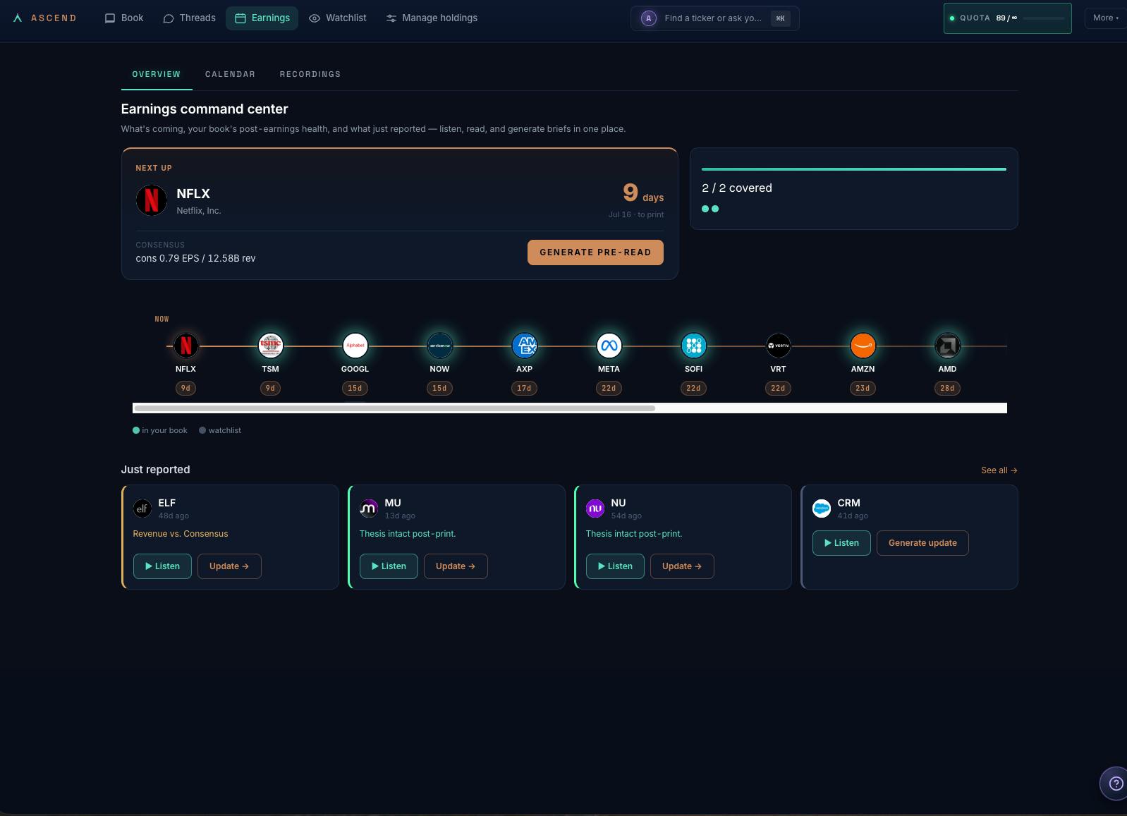This screenshot has height=816, width=1127.
Task: Click the Netflix logo in Next Up
Action: (151, 200)
